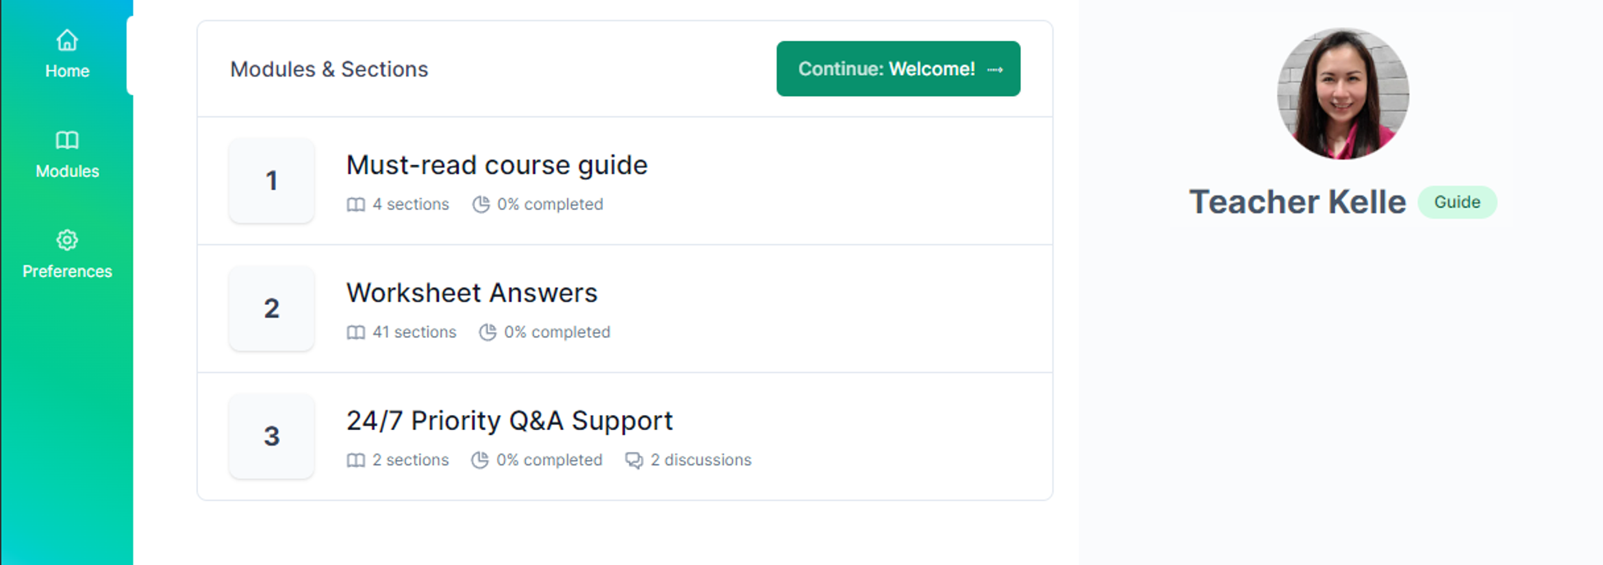1603x565 pixels.
Task: Click the module number 1 tile
Action: pos(271,180)
